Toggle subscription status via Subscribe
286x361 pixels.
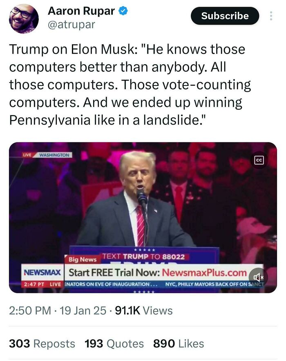coord(224,16)
